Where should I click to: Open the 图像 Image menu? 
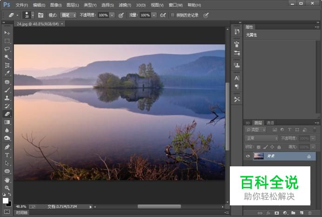[x=56, y=5]
